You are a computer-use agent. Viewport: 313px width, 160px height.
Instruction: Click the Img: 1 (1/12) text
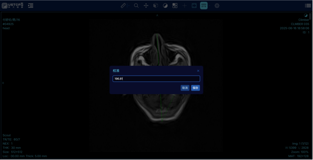pos(301,143)
